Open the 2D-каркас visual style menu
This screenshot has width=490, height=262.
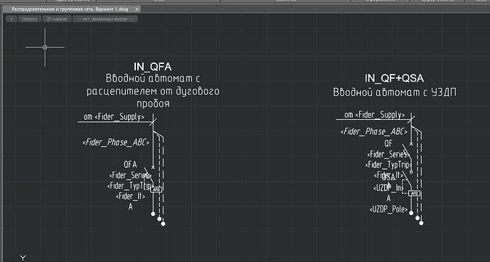57,19
